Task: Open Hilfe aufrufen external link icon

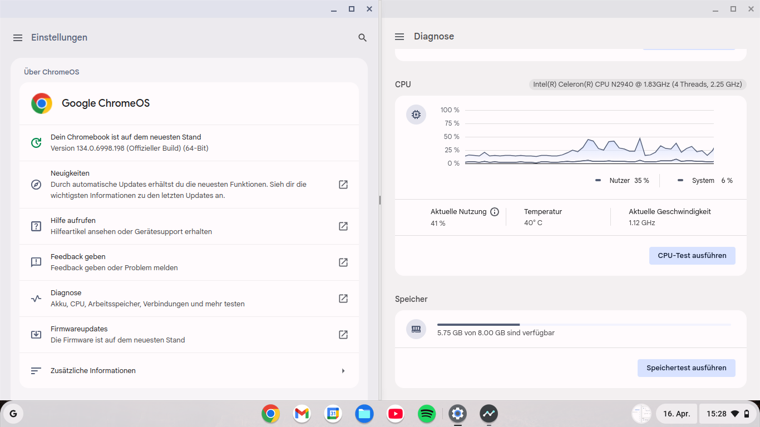Action: pos(343,226)
